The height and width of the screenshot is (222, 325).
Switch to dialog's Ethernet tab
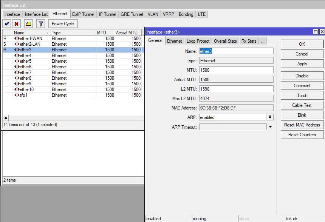coord(175,41)
